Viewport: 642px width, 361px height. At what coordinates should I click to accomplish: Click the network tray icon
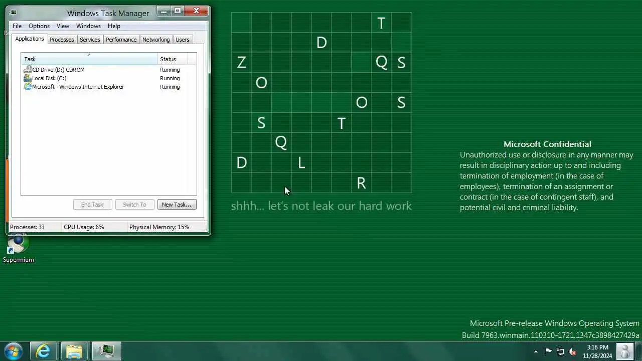pyautogui.click(x=560, y=351)
